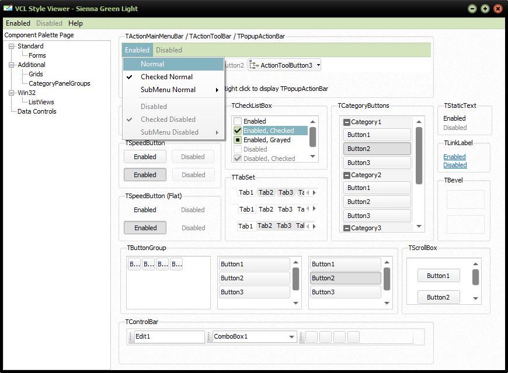Click the TScrollBox scrollbar thumb
508x373 pixels.
click(x=476, y=277)
